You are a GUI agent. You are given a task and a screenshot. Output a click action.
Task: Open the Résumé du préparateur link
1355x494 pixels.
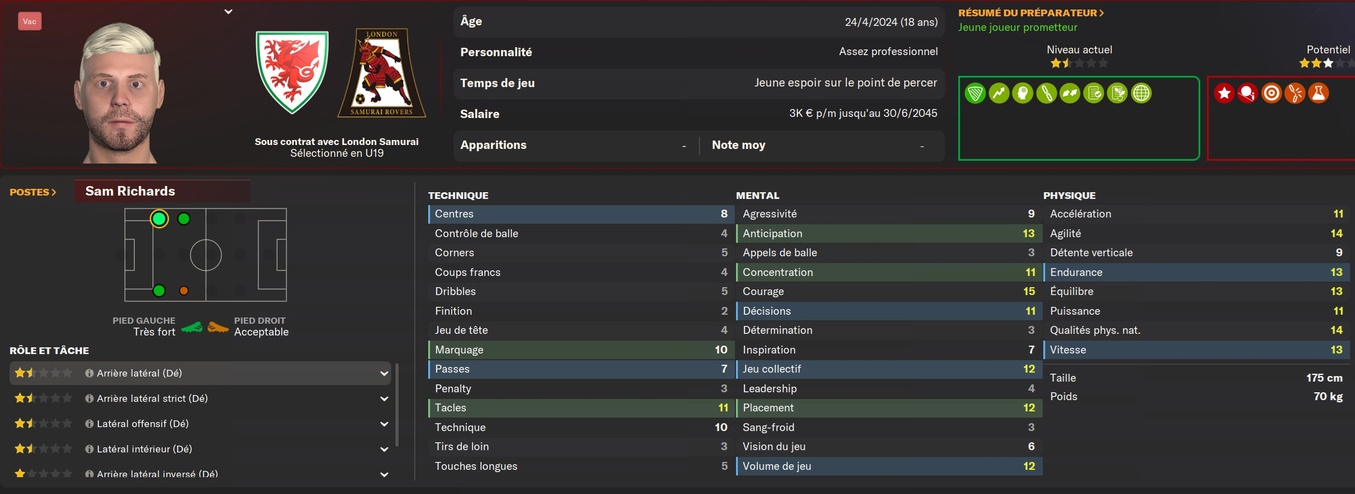pos(1031,13)
